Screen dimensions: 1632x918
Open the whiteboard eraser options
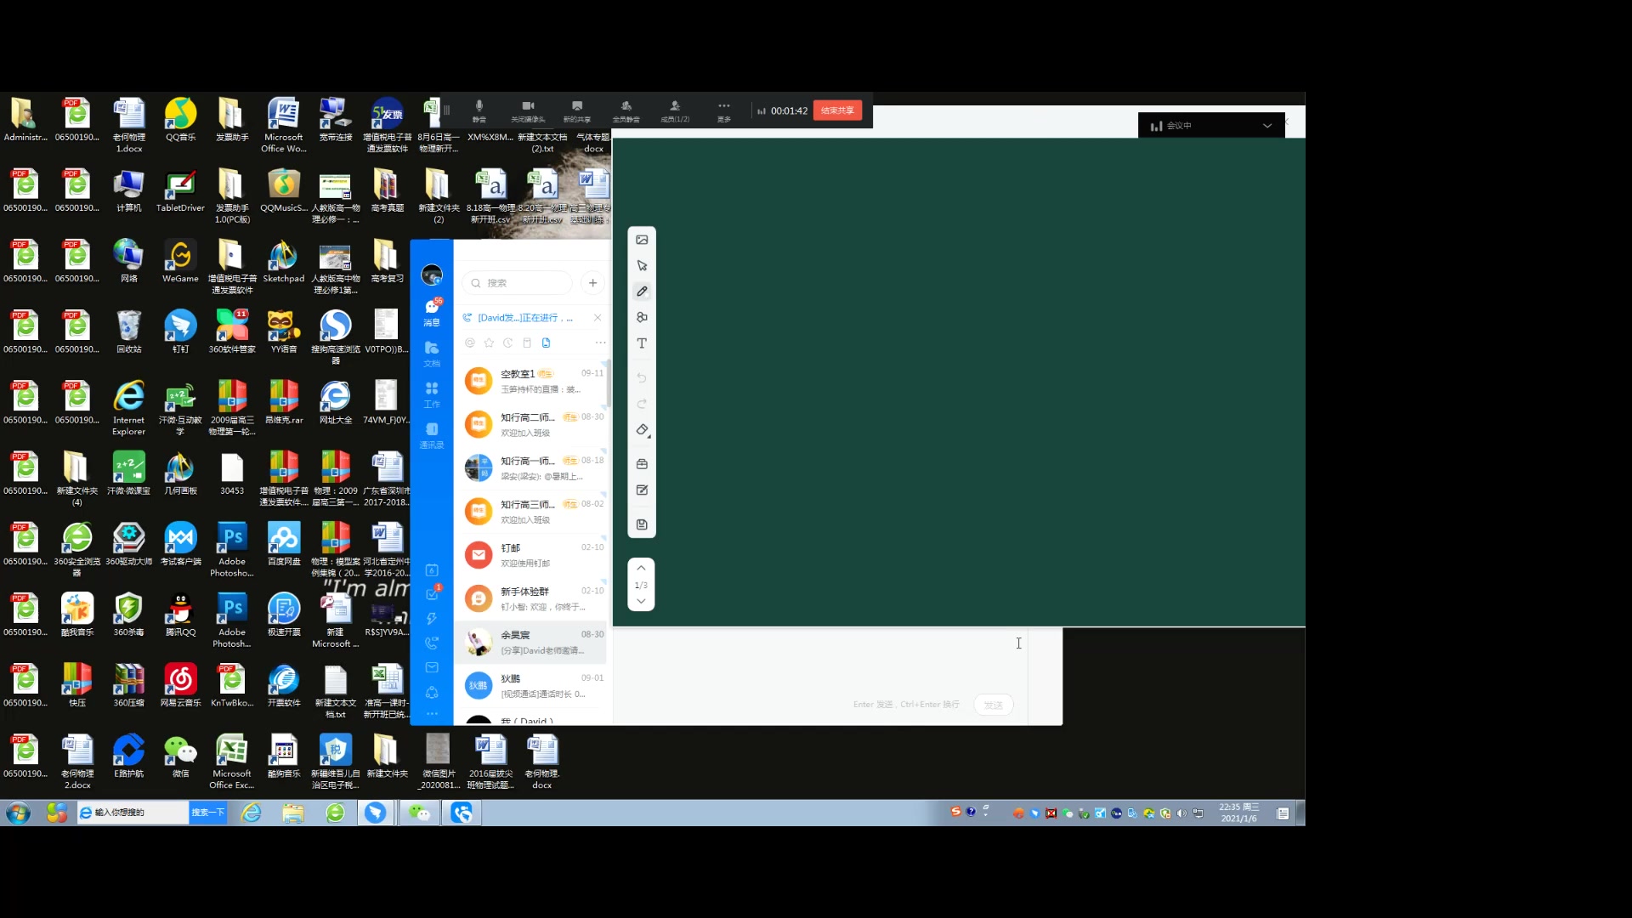tap(643, 430)
